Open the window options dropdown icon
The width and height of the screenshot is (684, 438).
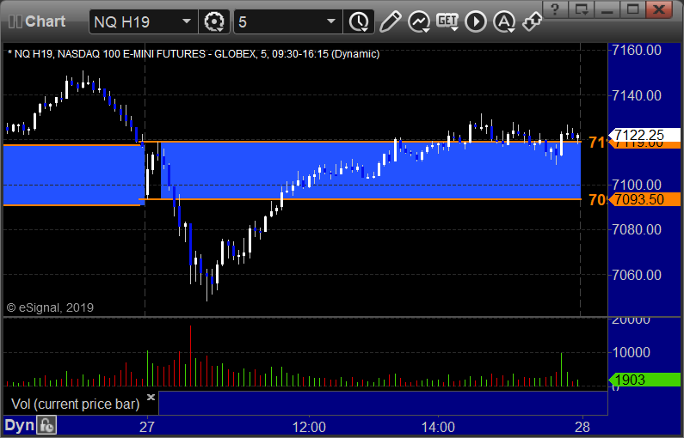coord(582,9)
